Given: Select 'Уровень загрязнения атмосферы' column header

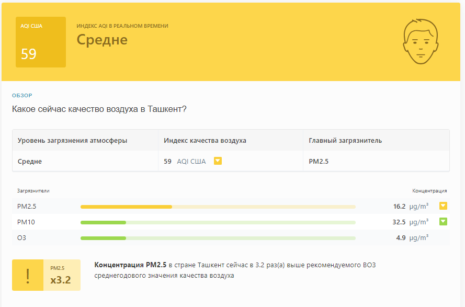Looking at the screenshot, I should 72,141.
